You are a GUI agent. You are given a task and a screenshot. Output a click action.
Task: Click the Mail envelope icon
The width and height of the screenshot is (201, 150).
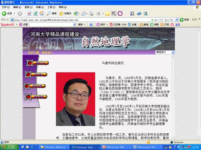pyautogui.click(x=84, y=14)
